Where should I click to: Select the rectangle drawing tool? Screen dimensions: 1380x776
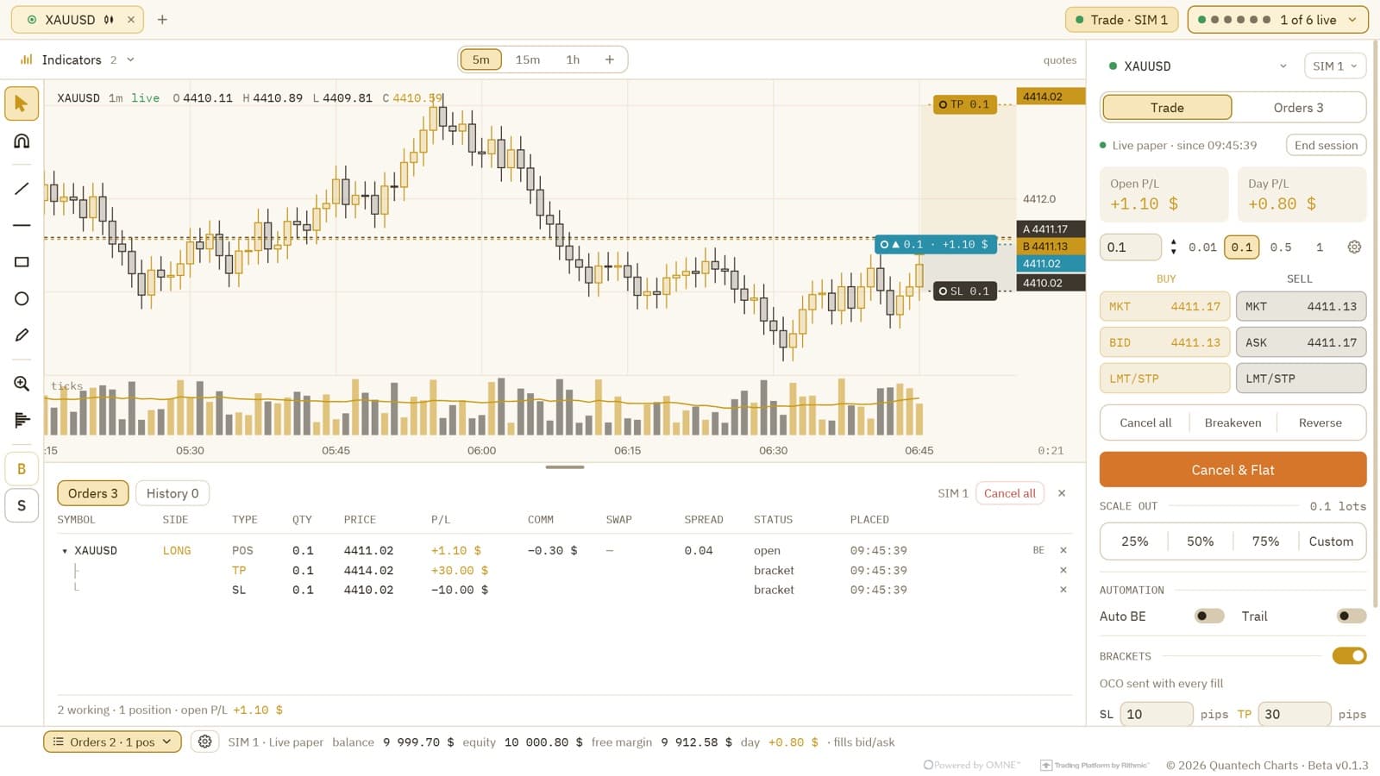22,262
